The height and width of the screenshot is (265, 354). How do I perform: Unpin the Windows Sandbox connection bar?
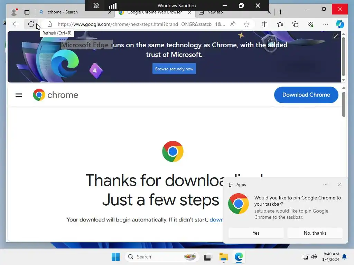(x=96, y=6)
